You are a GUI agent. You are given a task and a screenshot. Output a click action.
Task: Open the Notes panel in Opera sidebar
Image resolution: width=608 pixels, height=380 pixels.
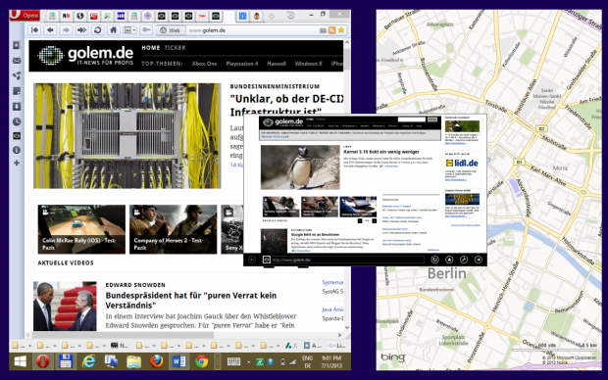click(17, 91)
